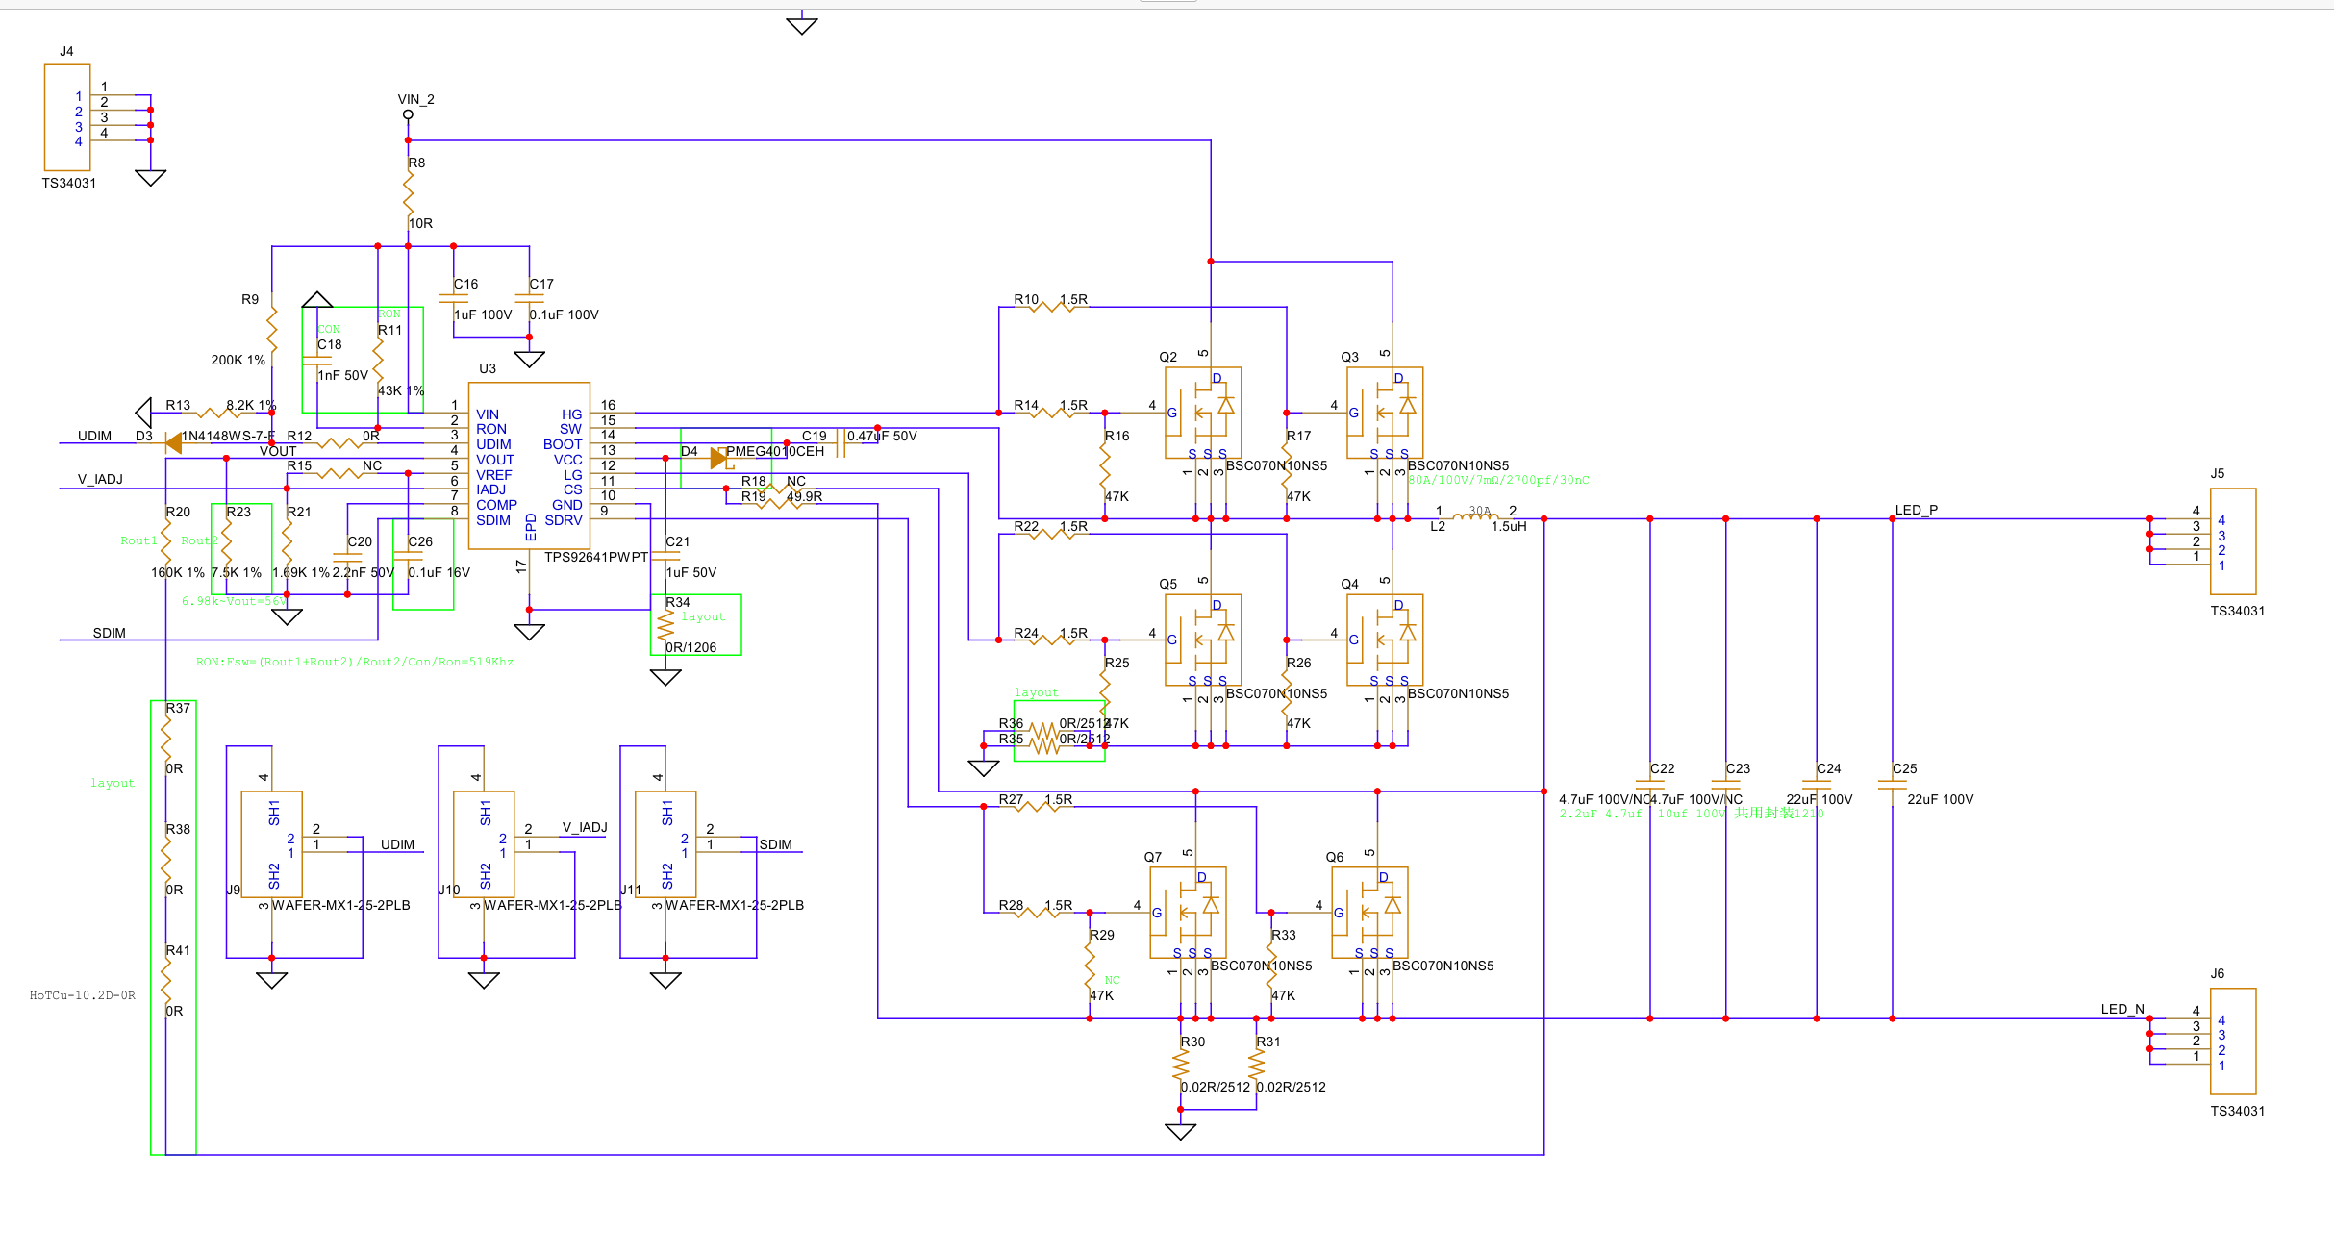
Task: Click the Q6 MOSFET symbol
Action: click(1369, 912)
